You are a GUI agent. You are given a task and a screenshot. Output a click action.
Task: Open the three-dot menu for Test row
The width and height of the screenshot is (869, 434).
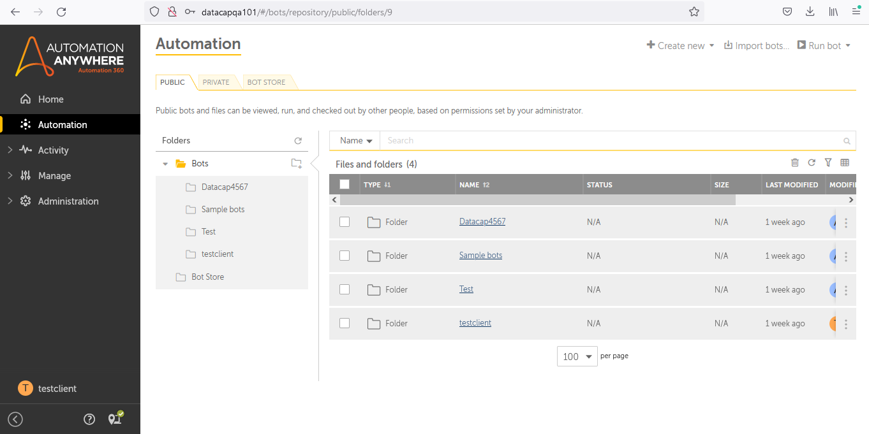pos(846,291)
